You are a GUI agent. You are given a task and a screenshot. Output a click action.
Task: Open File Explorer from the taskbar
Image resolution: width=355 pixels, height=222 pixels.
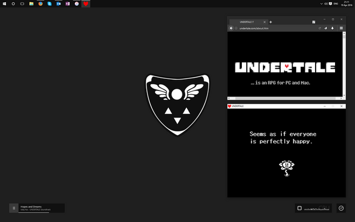click(x=31, y=4)
